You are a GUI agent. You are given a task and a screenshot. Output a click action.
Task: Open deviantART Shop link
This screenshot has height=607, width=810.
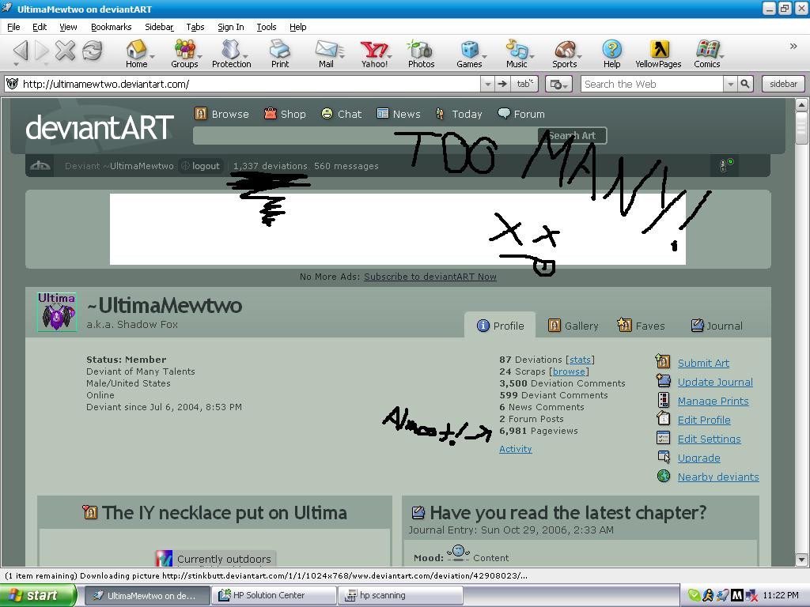(285, 114)
